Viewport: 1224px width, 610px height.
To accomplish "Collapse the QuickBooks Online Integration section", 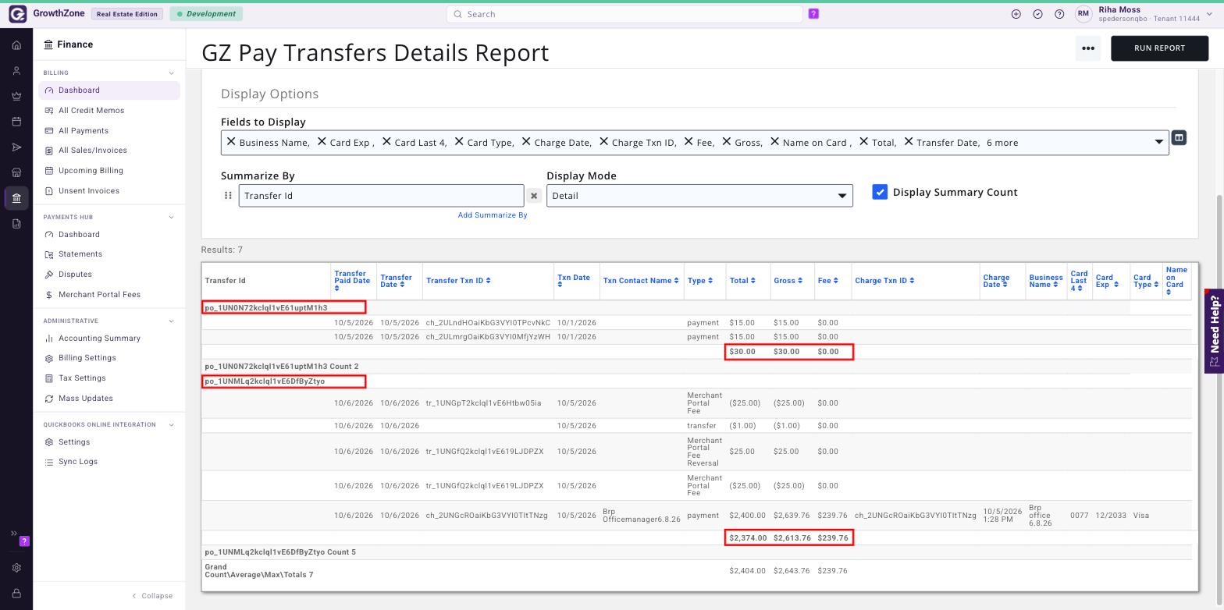I will [172, 425].
